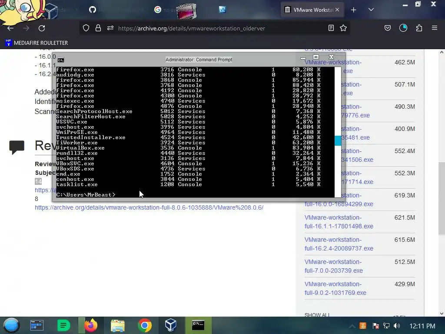
Task: Open the network status tray icon
Action: pyautogui.click(x=386, y=326)
